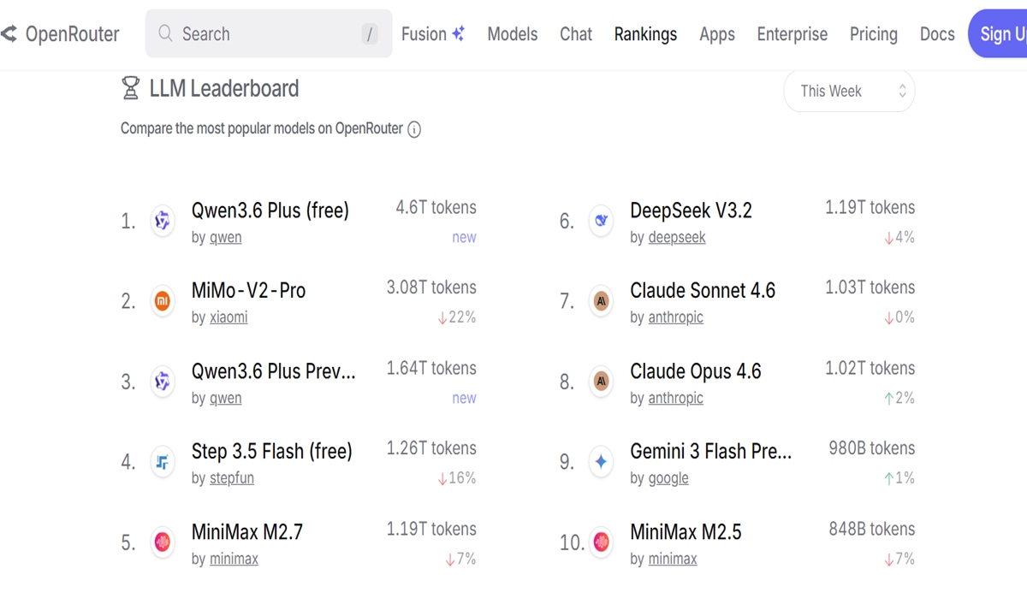The width and height of the screenshot is (1027, 616).
Task: Click inside the Search input field
Action: [257, 33]
